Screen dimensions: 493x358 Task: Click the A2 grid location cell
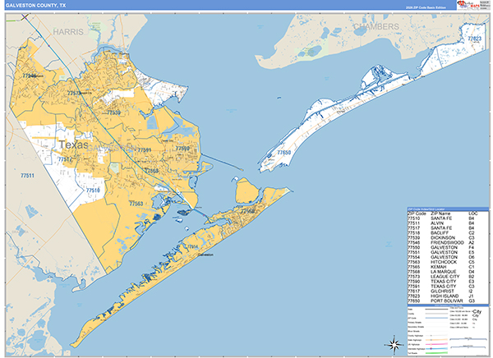pos(472,243)
